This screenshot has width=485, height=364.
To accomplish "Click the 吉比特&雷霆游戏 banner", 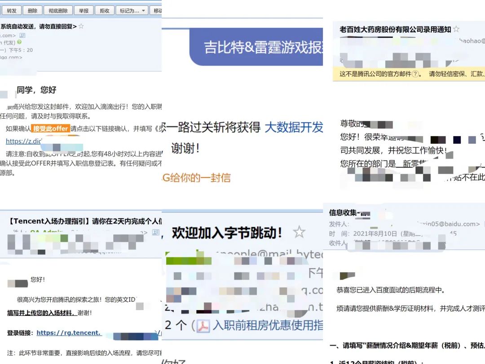I will [256, 47].
